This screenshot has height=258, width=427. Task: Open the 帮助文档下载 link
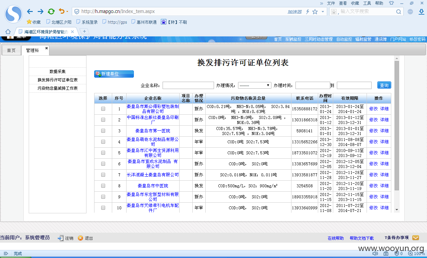click(x=362, y=238)
